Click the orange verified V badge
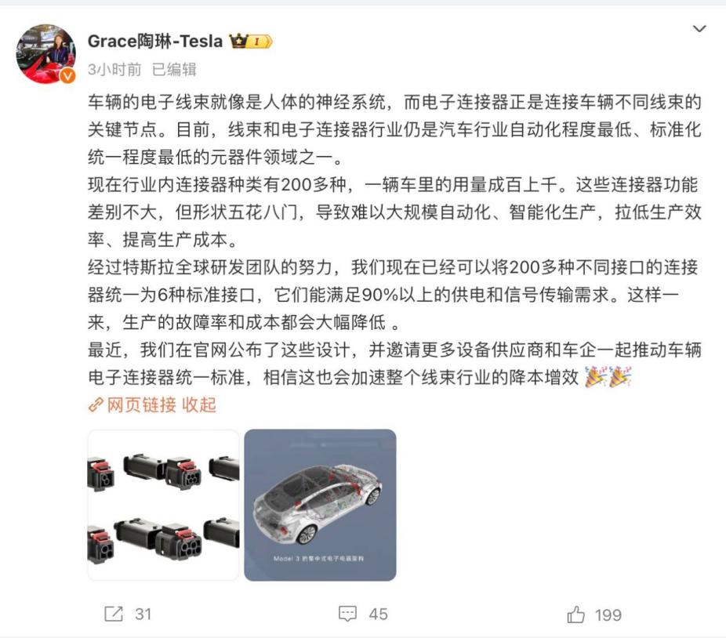The width and height of the screenshot is (726, 638). click(68, 75)
